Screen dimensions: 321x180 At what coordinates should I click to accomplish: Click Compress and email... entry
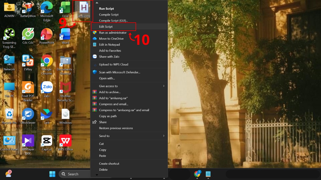(x=129, y=104)
